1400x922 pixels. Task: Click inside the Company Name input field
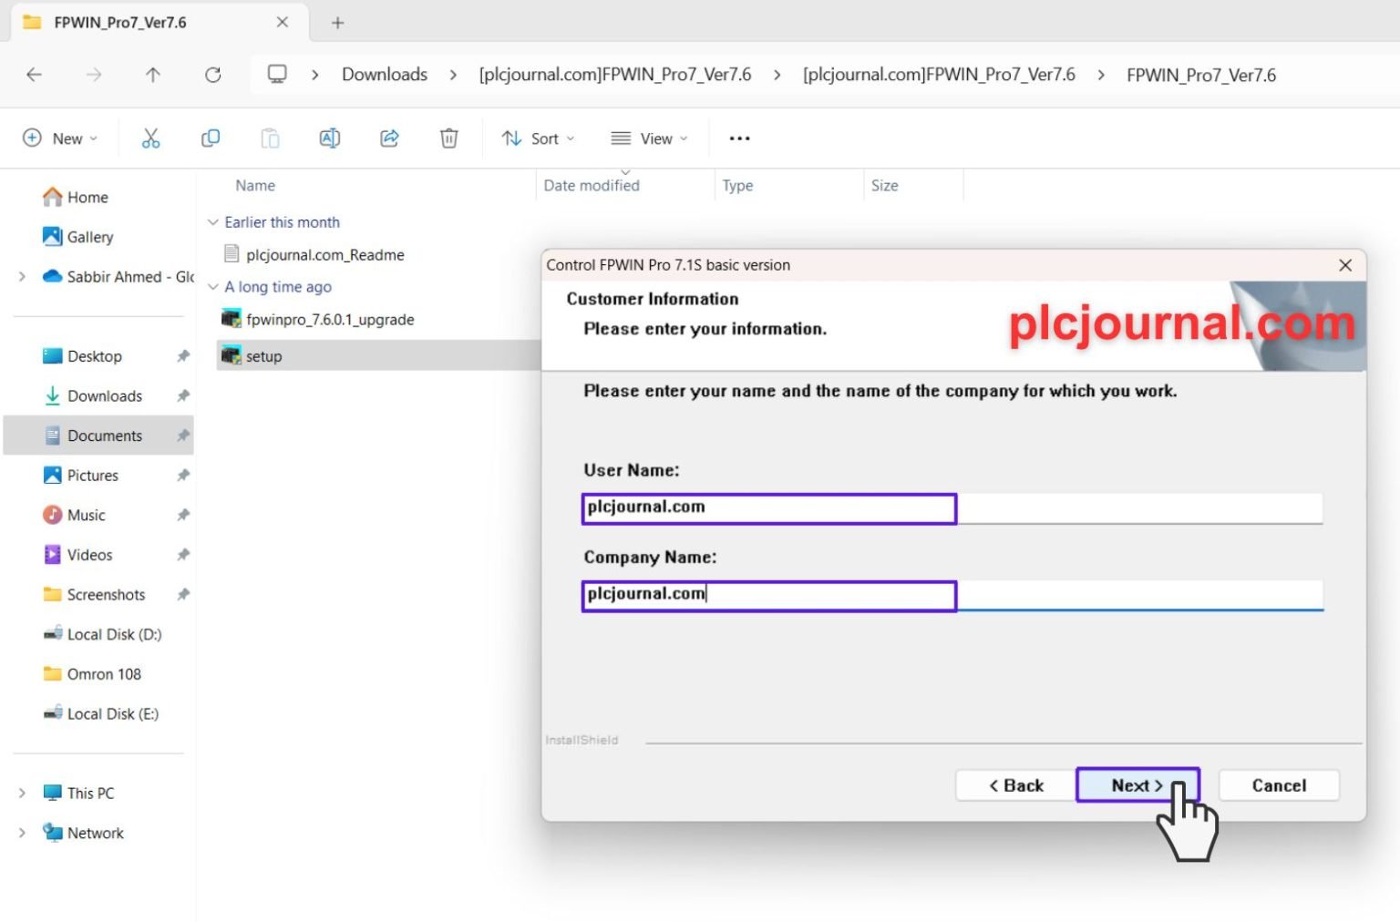[x=768, y=594]
